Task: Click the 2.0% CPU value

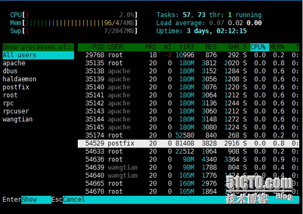Action: click(127, 15)
